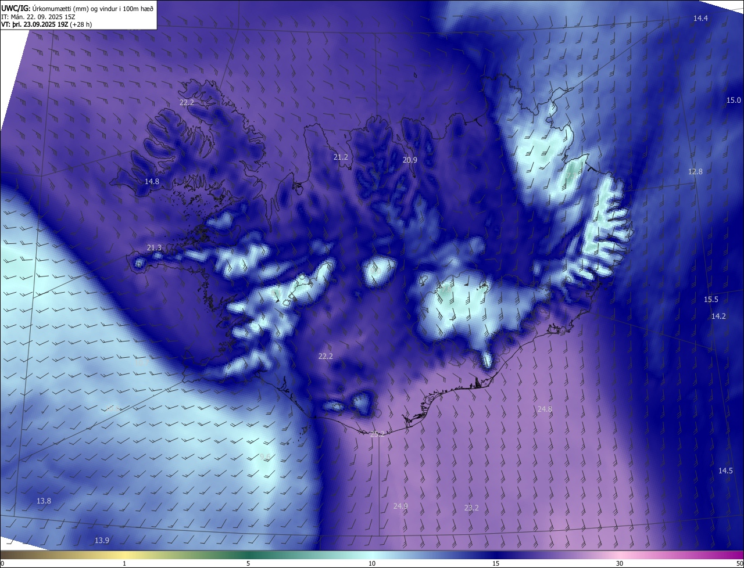744x568 pixels.
Task: Click the colorbar tick label 0
Action: point(2,564)
